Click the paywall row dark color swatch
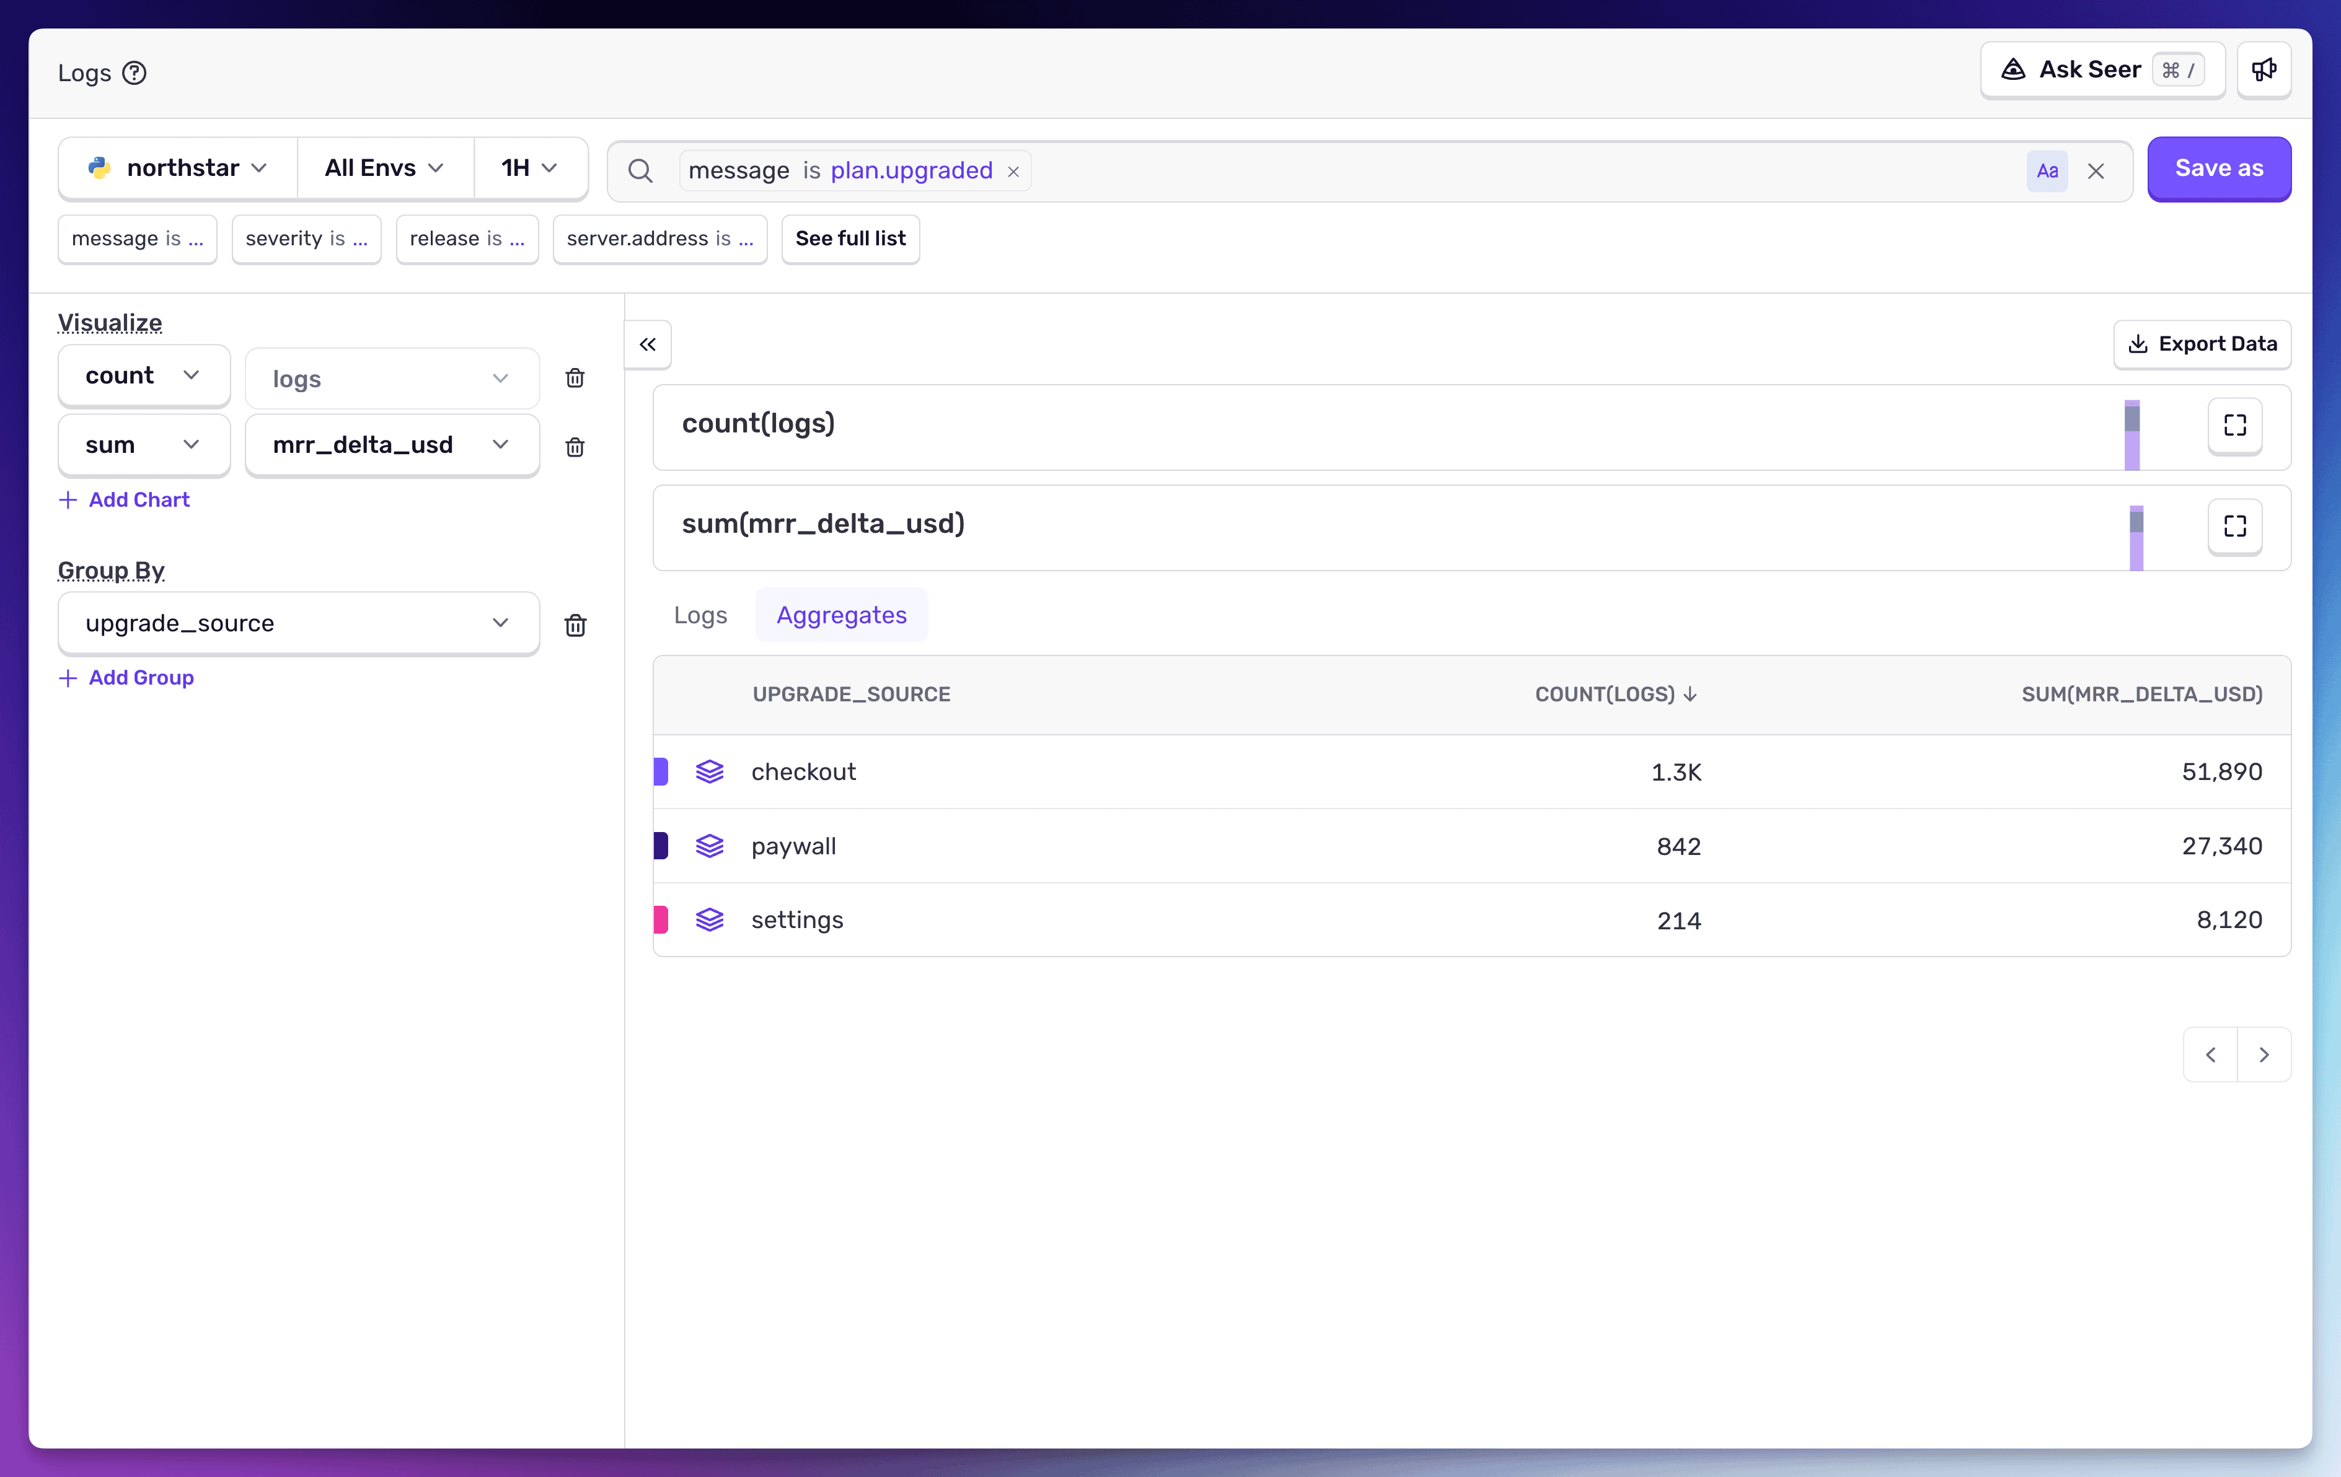Screen dimensions: 2341x1477 [x=661, y=846]
